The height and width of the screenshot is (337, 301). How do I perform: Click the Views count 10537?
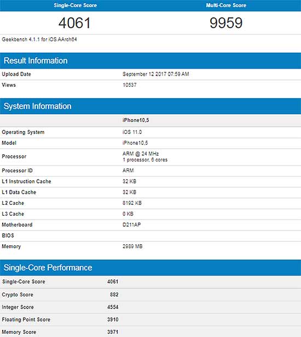pos(129,85)
